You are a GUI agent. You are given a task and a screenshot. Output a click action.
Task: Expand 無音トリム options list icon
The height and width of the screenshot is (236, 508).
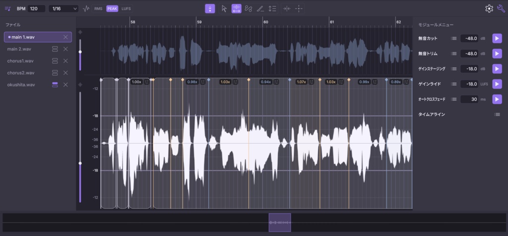click(454, 54)
